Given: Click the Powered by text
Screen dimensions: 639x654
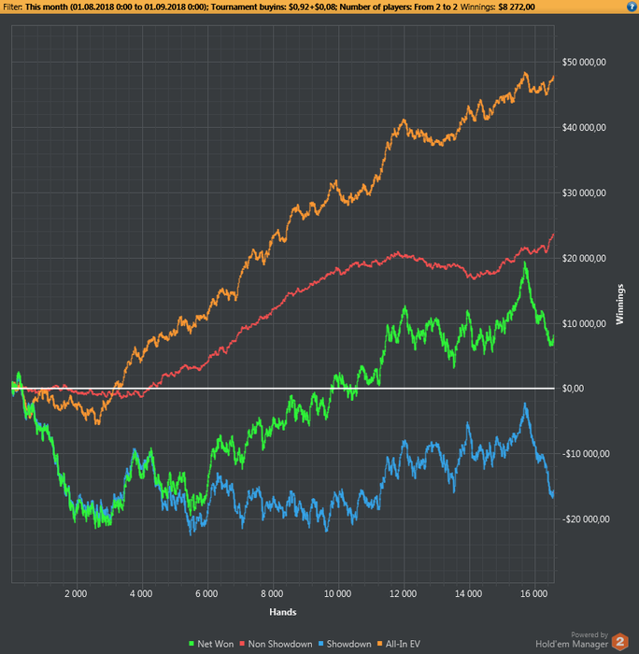Looking at the screenshot, I should [x=589, y=634].
